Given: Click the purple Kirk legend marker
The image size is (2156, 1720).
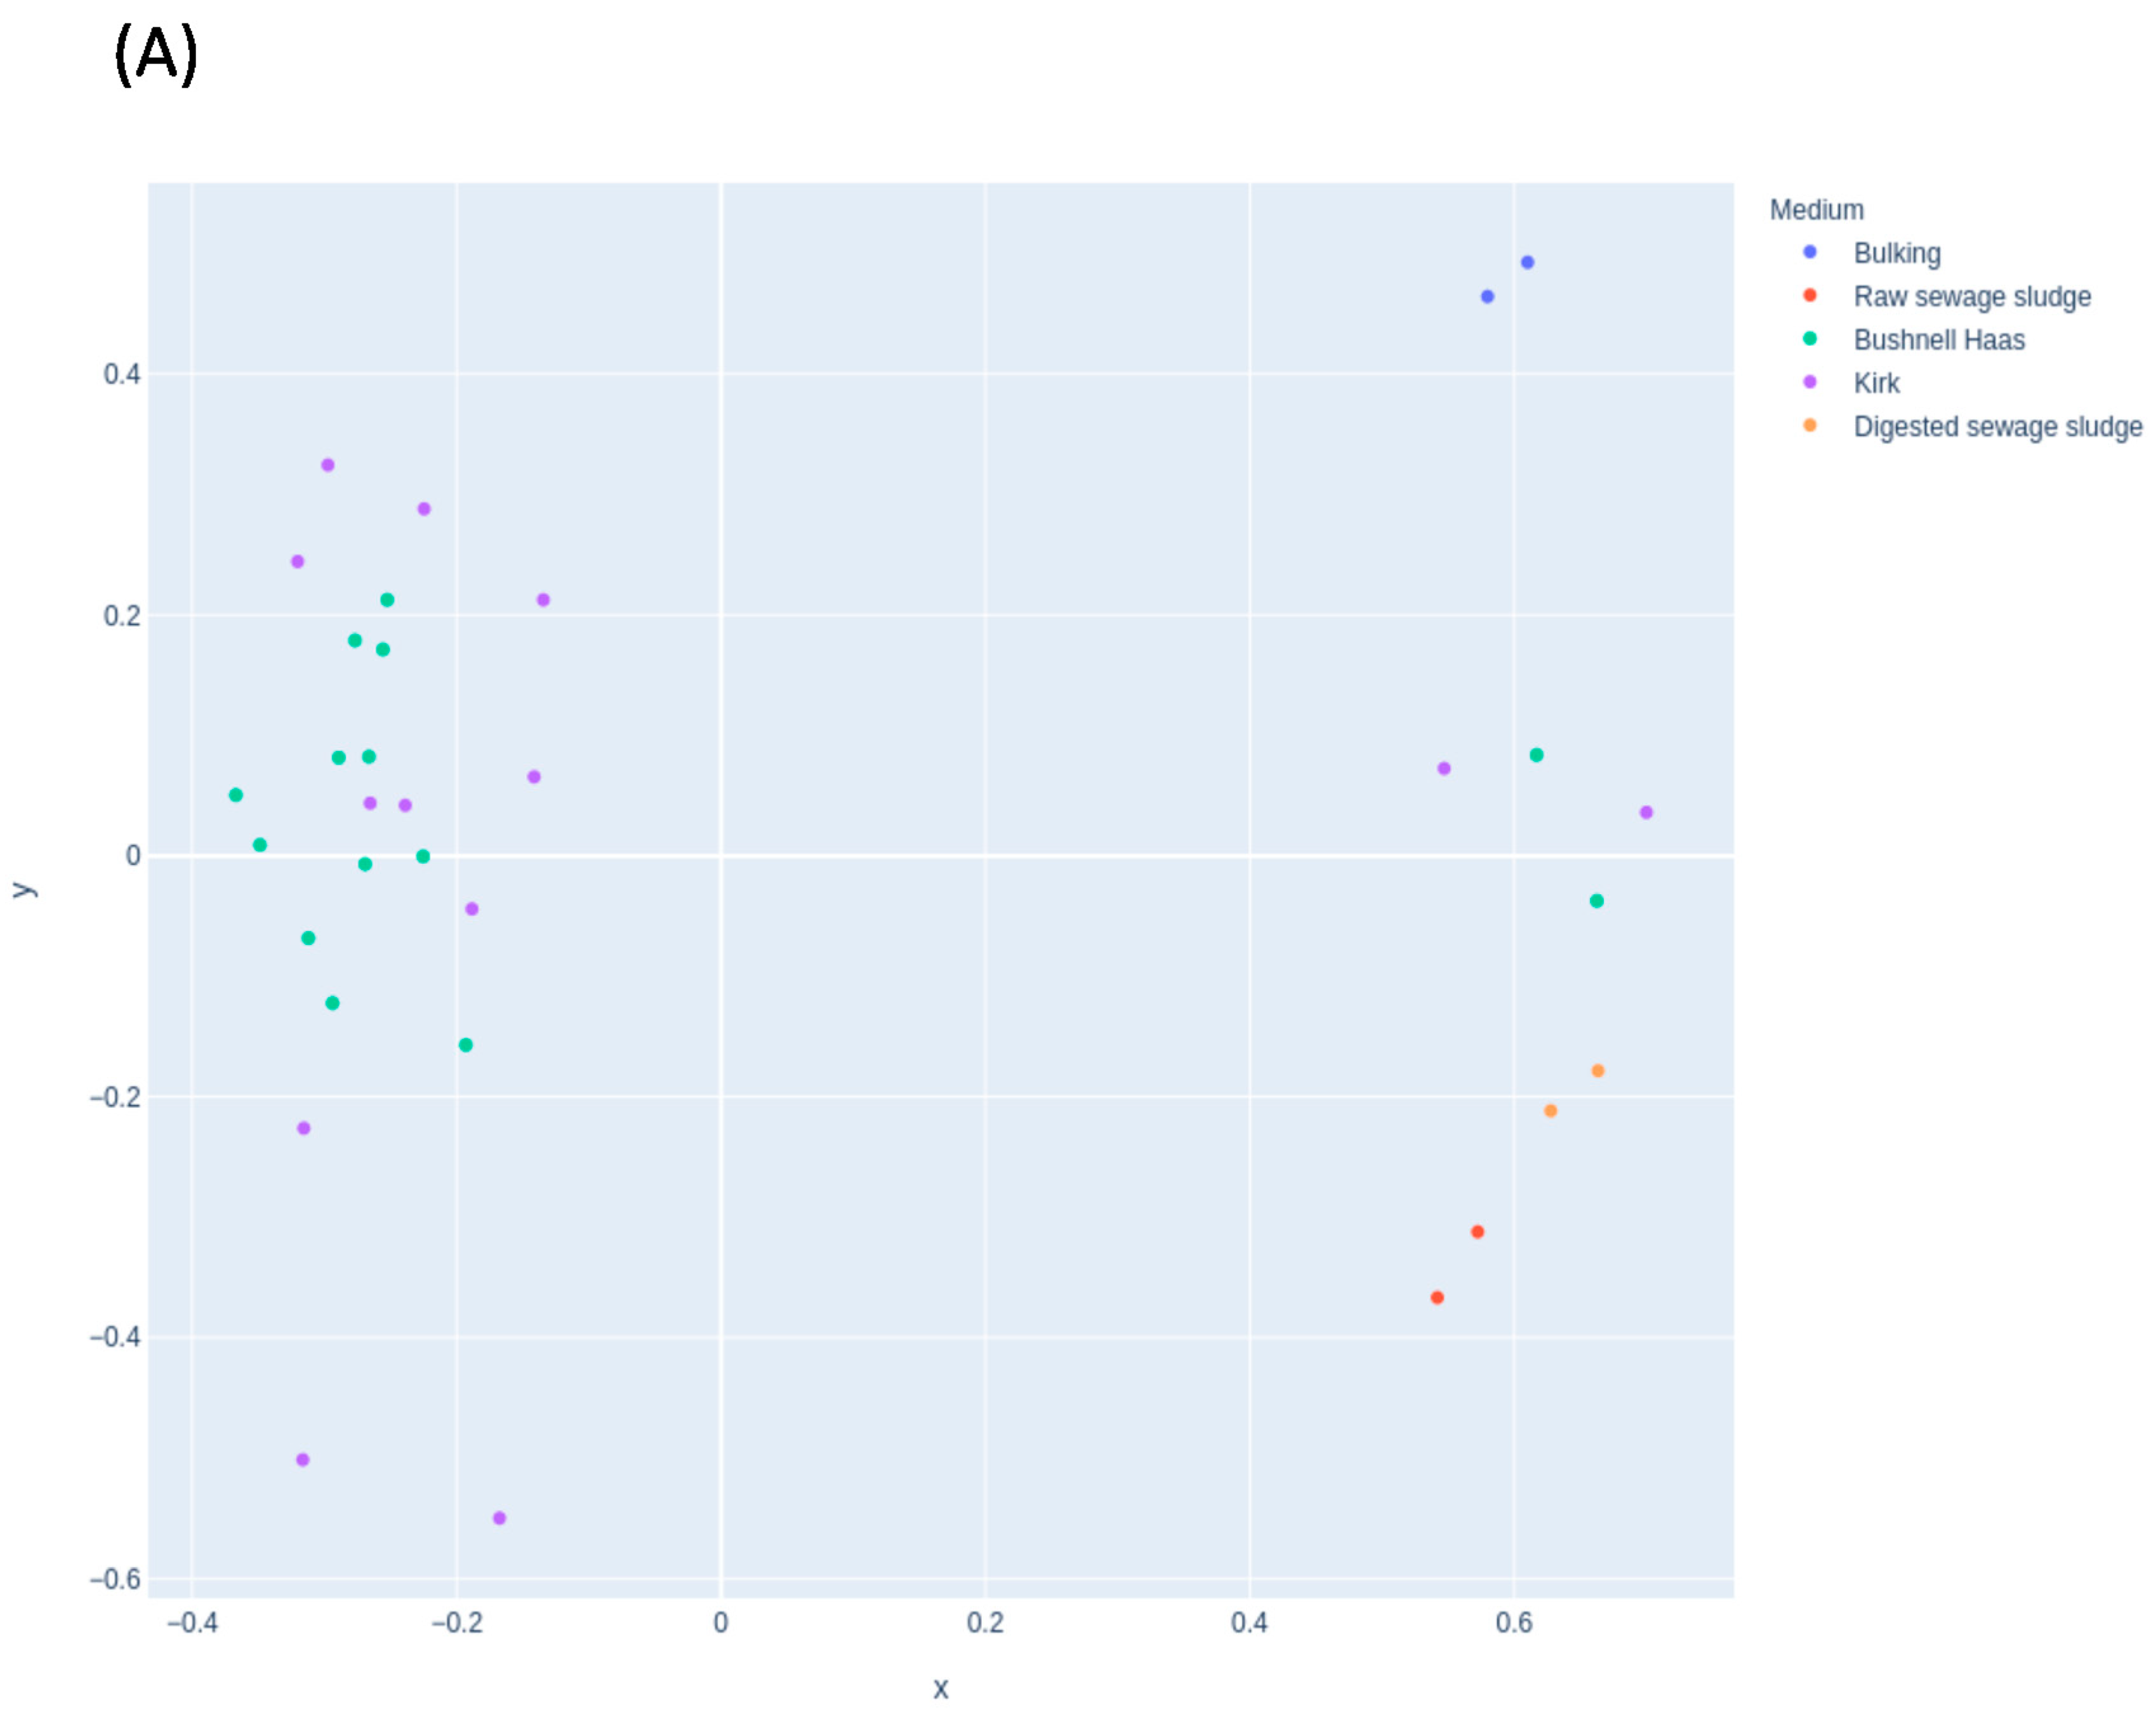Looking at the screenshot, I should (x=1809, y=382).
